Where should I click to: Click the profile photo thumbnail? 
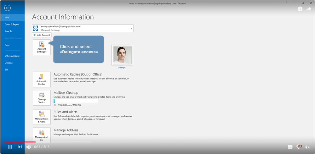point(122,55)
